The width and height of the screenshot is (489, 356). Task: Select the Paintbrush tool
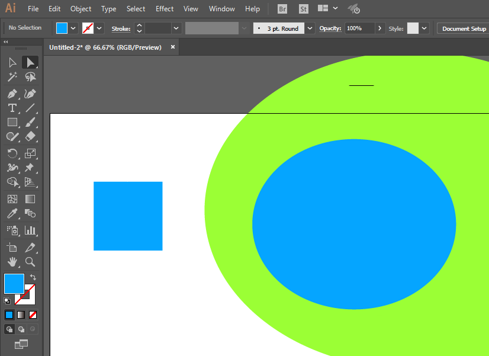tap(30, 122)
